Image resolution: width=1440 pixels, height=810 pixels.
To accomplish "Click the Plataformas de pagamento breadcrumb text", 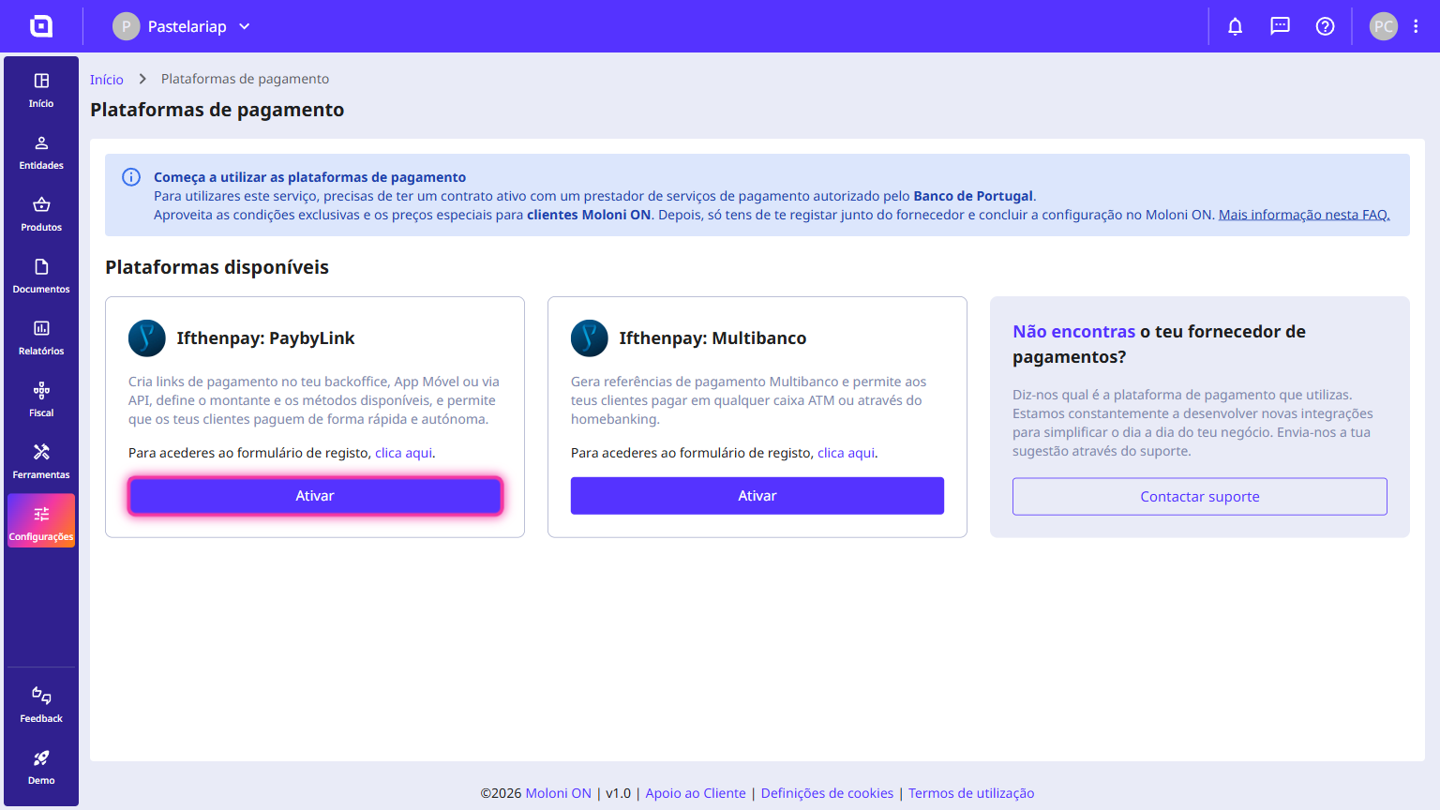I will point(245,79).
